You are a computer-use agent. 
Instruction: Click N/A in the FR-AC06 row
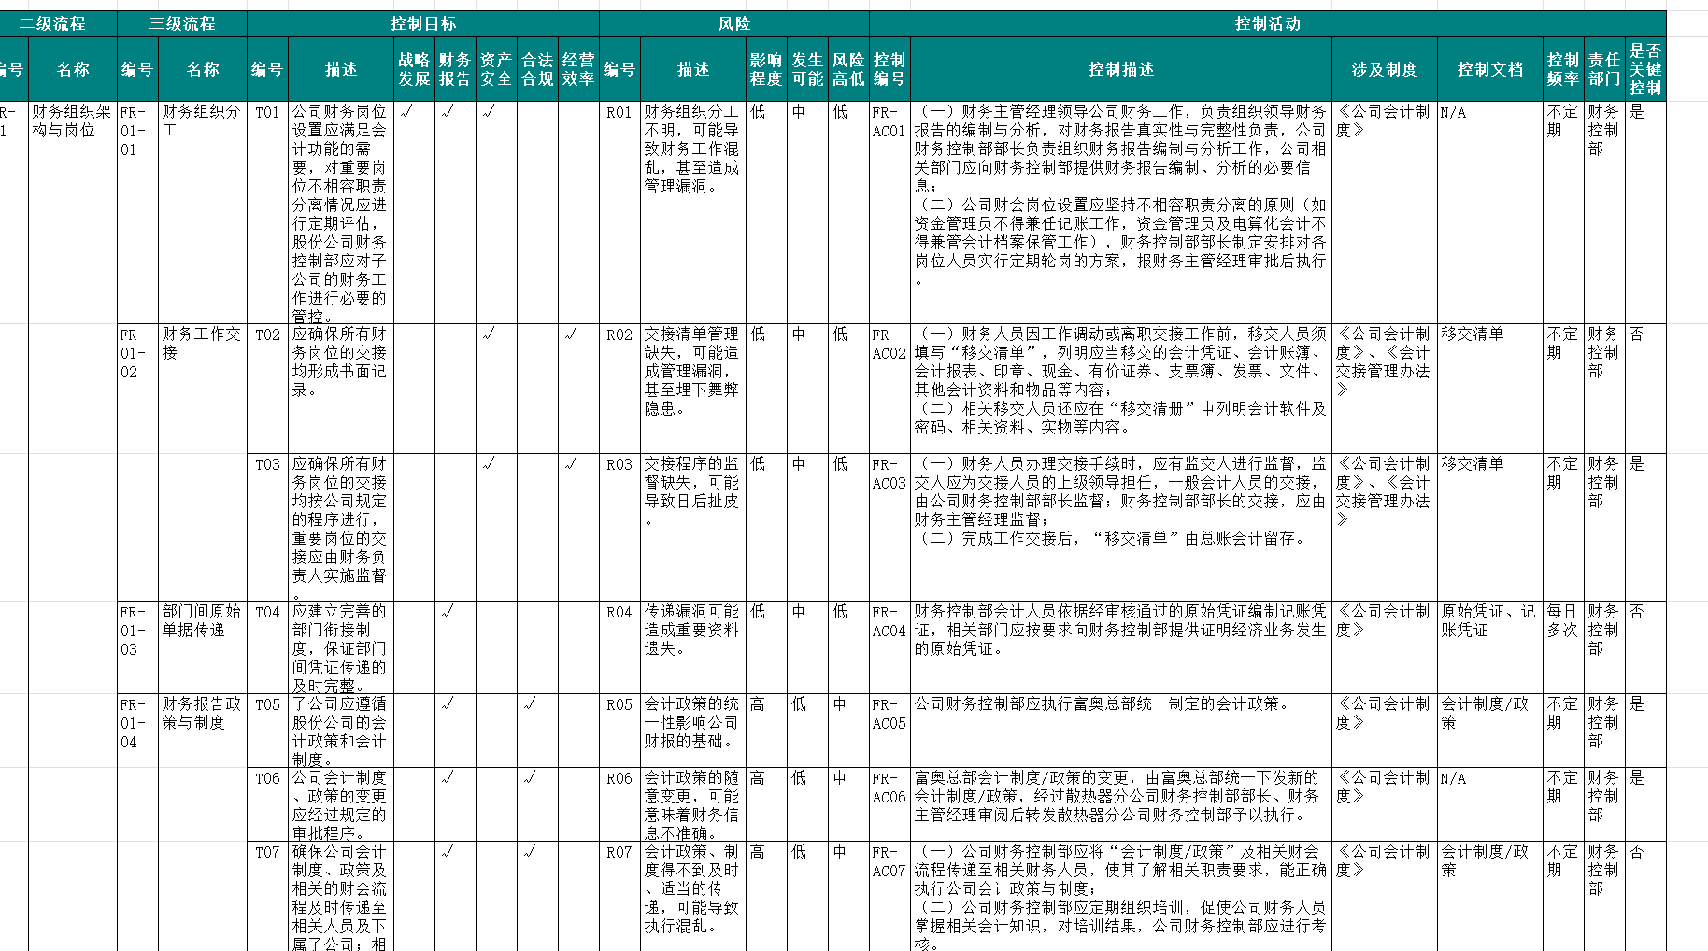1490,803
